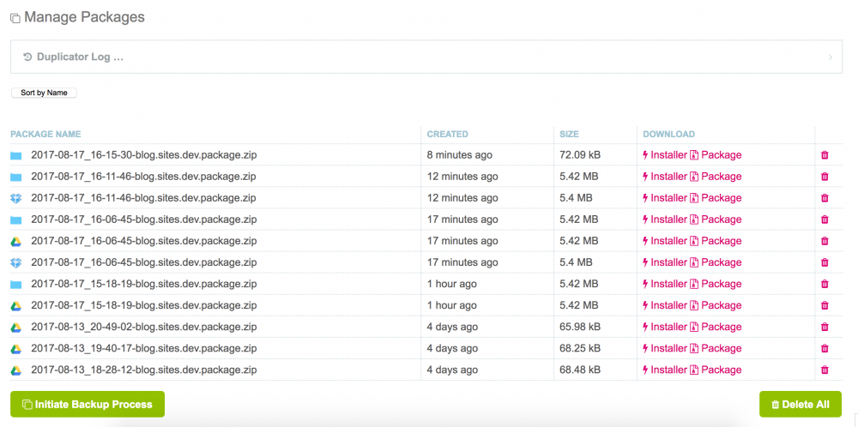This screenshot has height=427, width=858.
Task: Select file name 2017-08-13_18-28-12-blog.sites.dev.package.zip
Action: pos(144,370)
